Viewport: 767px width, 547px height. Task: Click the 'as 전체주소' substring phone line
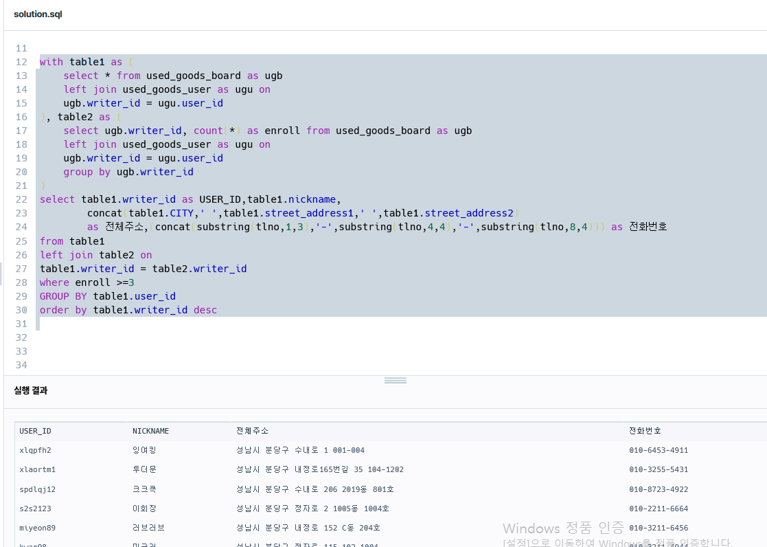[x=377, y=227]
